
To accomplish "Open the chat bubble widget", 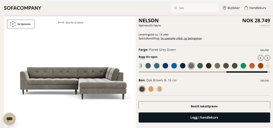I will [x=9, y=119].
